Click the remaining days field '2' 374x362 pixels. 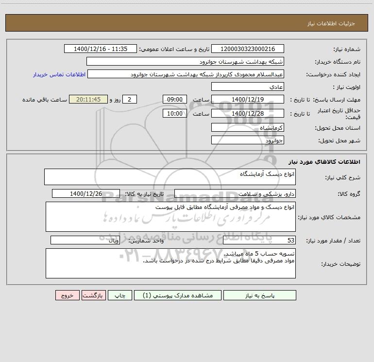pos(130,99)
